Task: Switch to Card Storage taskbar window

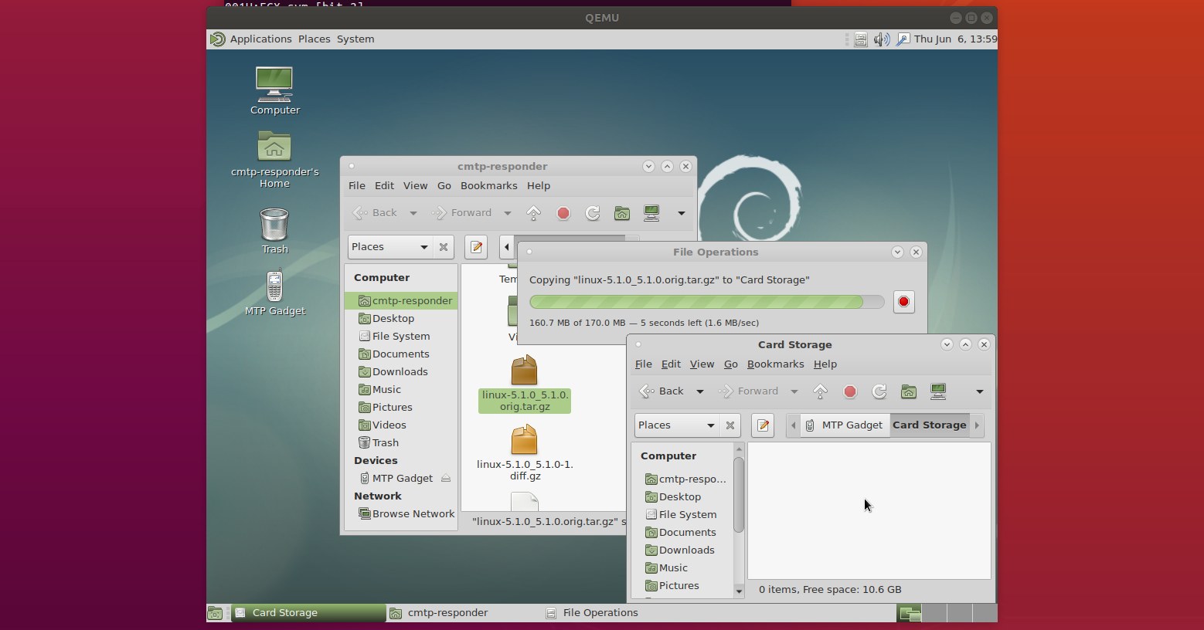Action: (308, 613)
